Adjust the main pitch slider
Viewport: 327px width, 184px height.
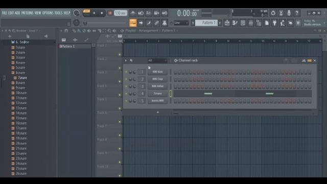coord(104,23)
